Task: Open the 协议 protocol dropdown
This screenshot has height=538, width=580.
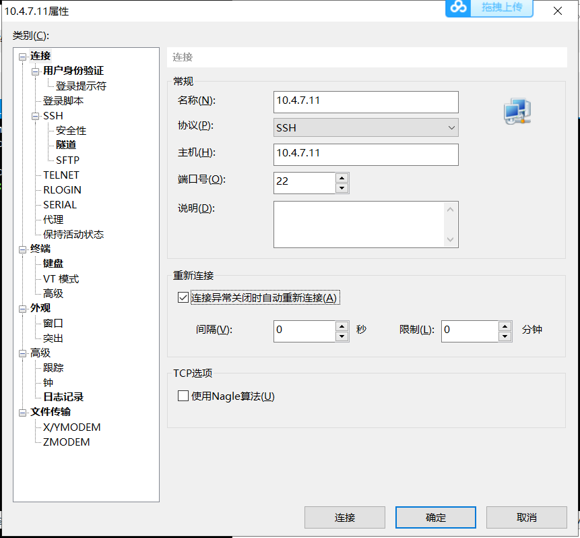Action: (x=366, y=127)
